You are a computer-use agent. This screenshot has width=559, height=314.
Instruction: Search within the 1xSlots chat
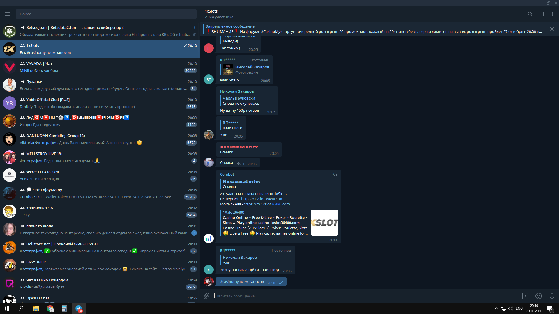tap(530, 14)
